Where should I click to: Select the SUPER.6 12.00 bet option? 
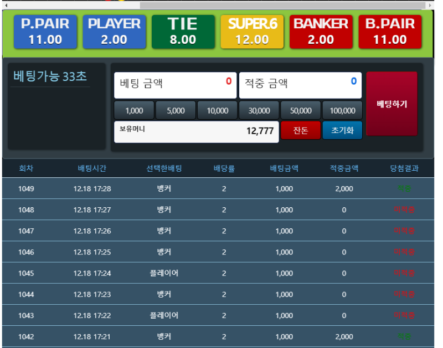tap(252, 32)
